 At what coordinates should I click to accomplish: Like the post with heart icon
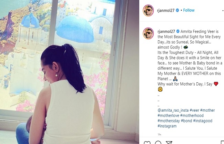pos(147,143)
